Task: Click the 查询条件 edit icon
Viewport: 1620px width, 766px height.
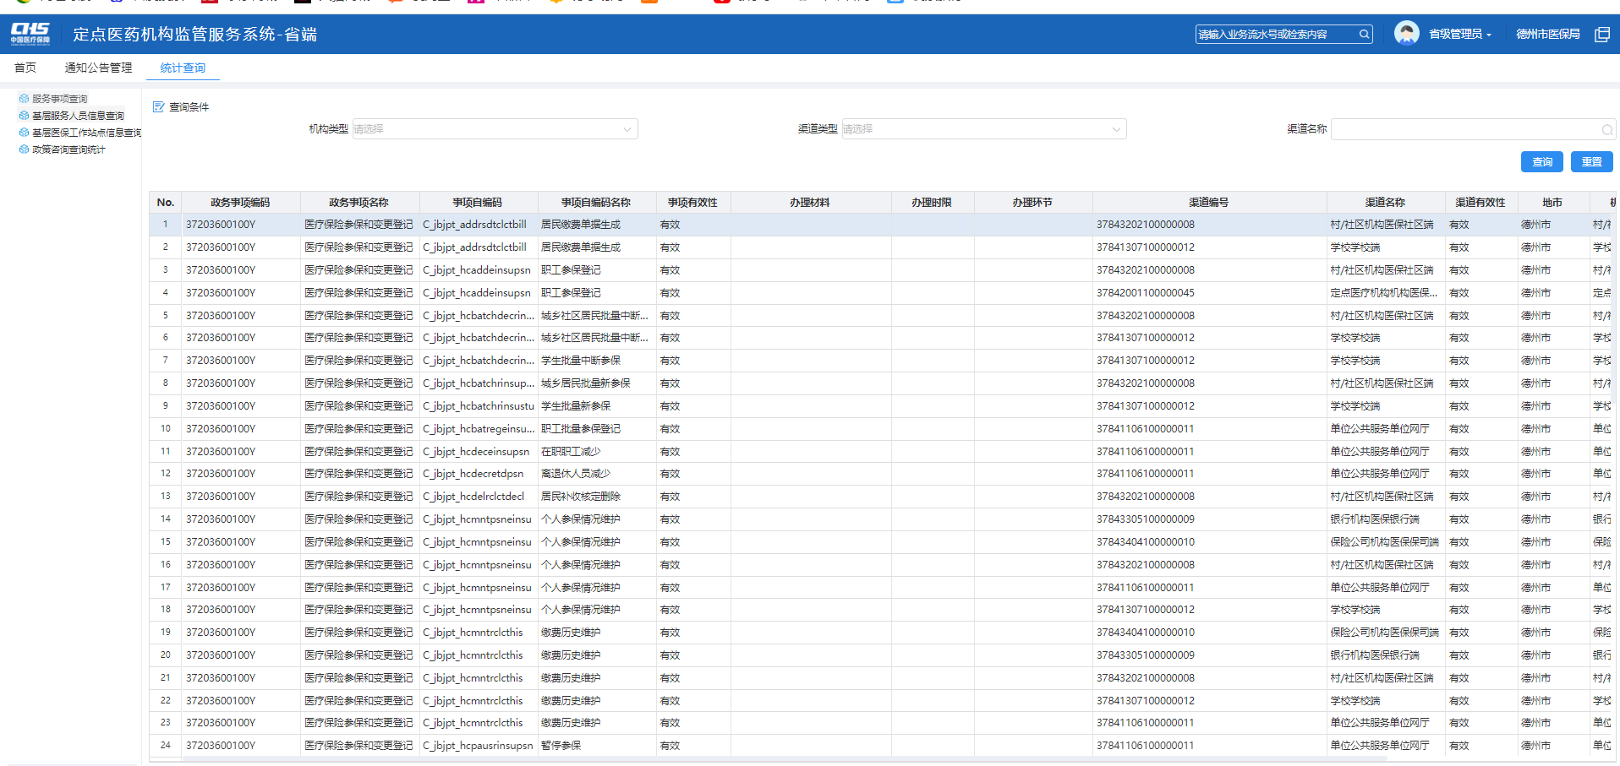Action: 158,107
